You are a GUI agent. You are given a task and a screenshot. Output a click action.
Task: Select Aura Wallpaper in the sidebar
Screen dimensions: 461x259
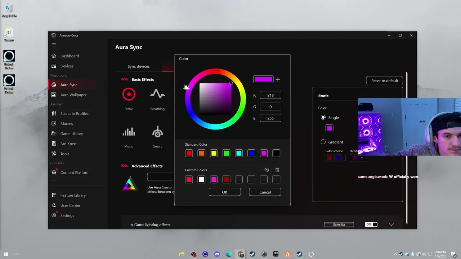(x=73, y=95)
